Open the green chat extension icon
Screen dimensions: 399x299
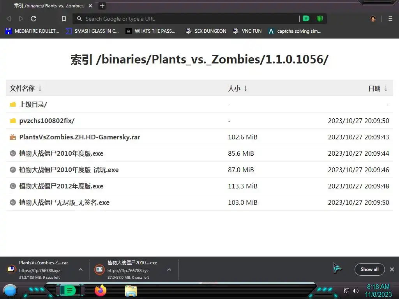click(x=306, y=19)
